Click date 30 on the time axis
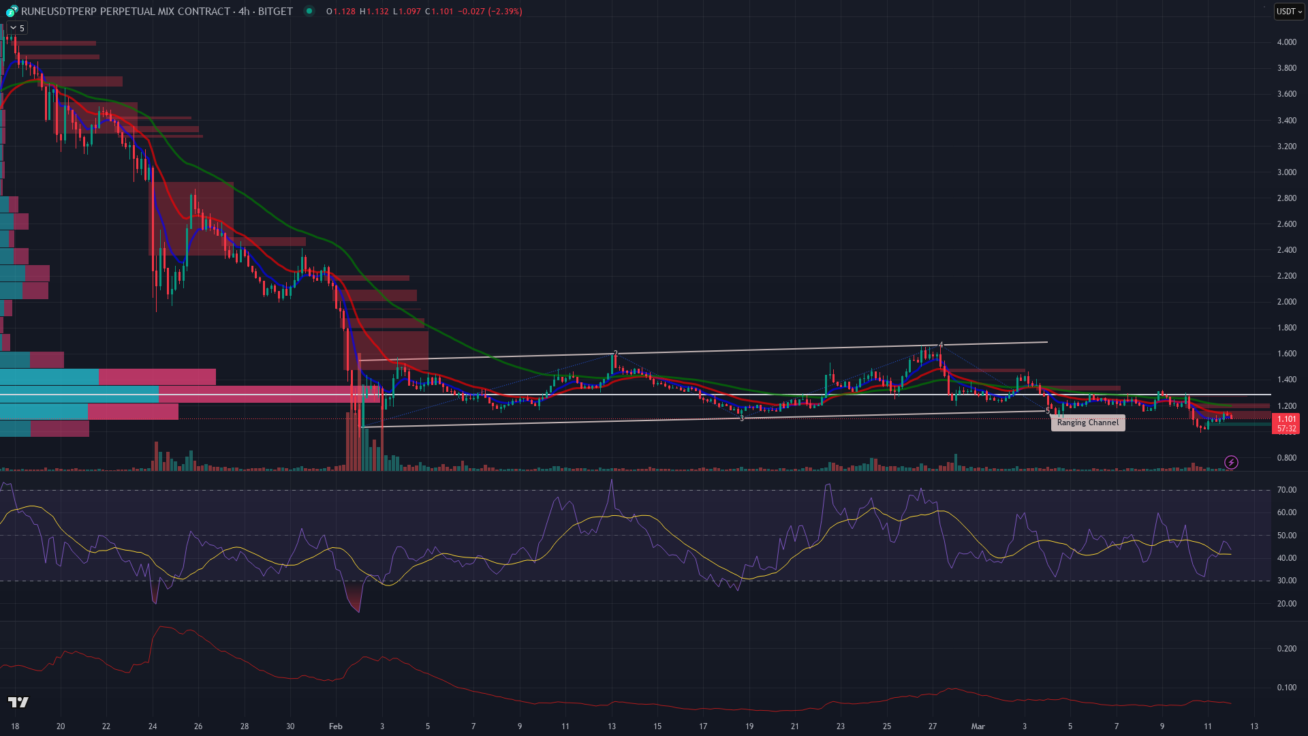 pos(290,726)
